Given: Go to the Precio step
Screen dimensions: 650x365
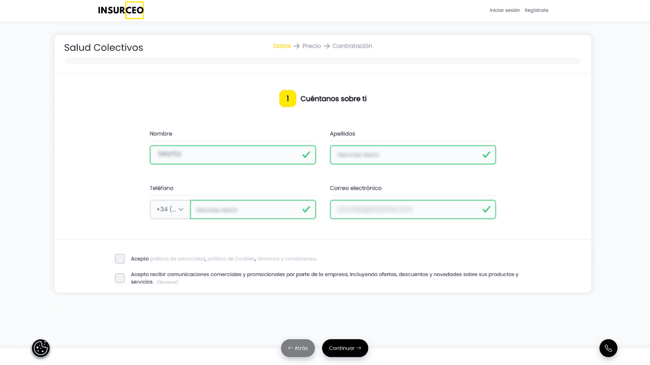Looking at the screenshot, I should point(311,46).
